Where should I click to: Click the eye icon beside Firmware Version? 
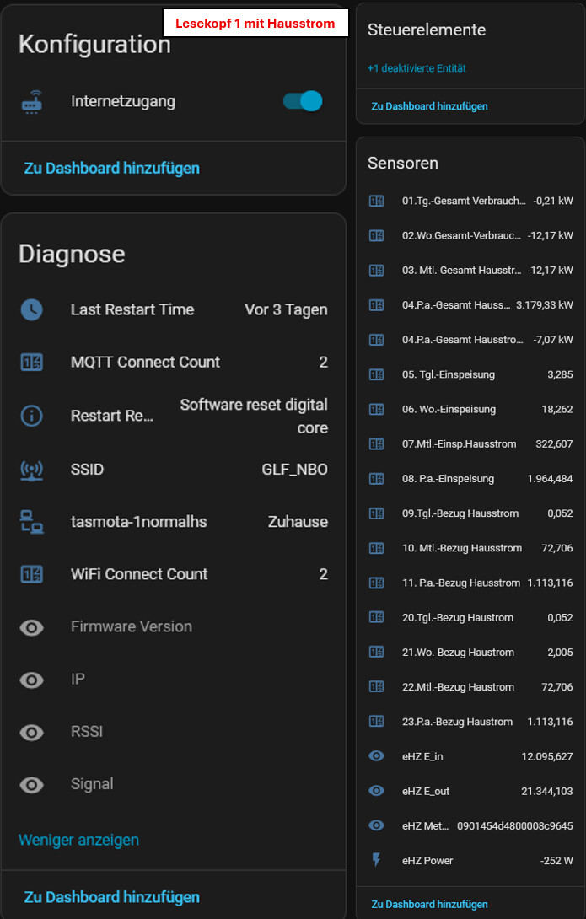pos(31,627)
